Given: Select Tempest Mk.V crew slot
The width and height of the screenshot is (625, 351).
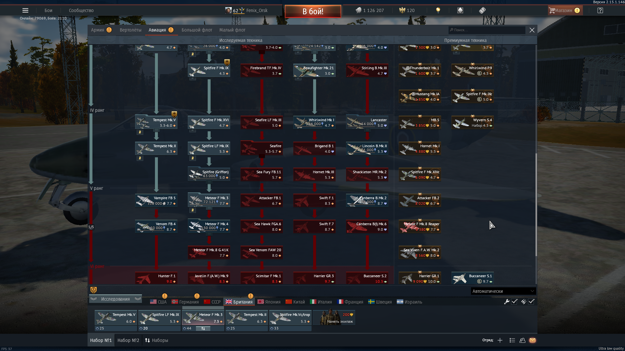Looking at the screenshot, I should tap(116, 318).
